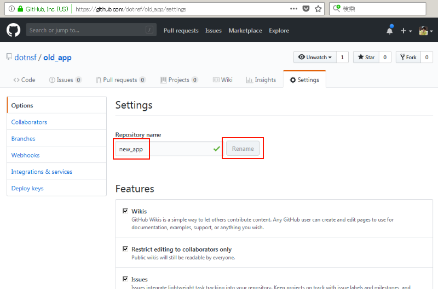
Task: Go to Pull requests in the top navigation
Action: click(x=181, y=31)
